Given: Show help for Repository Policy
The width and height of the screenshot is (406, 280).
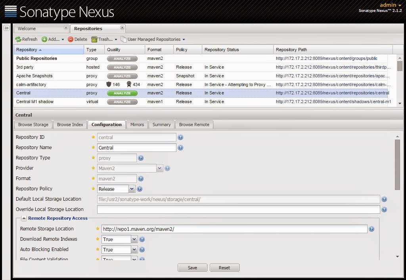Looking at the screenshot, I should click(140, 189).
